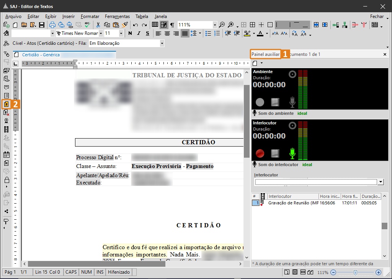The width and height of the screenshot is (392, 279).
Task: Expand the Interlocutor selection combo box
Action: pos(381,182)
